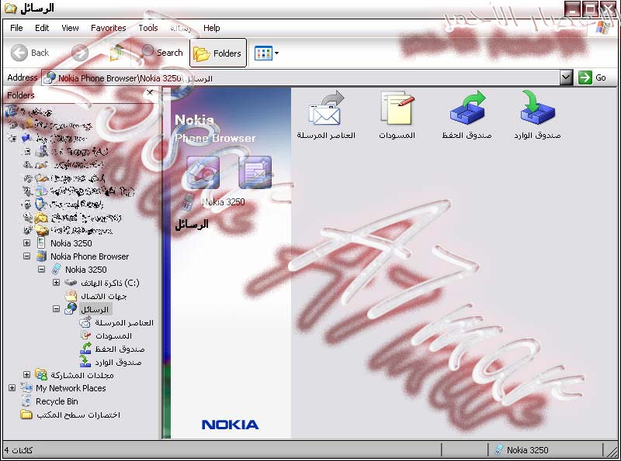Viewport: 621px width, 461px height.
Task: Open the Help menu
Action: (211, 28)
